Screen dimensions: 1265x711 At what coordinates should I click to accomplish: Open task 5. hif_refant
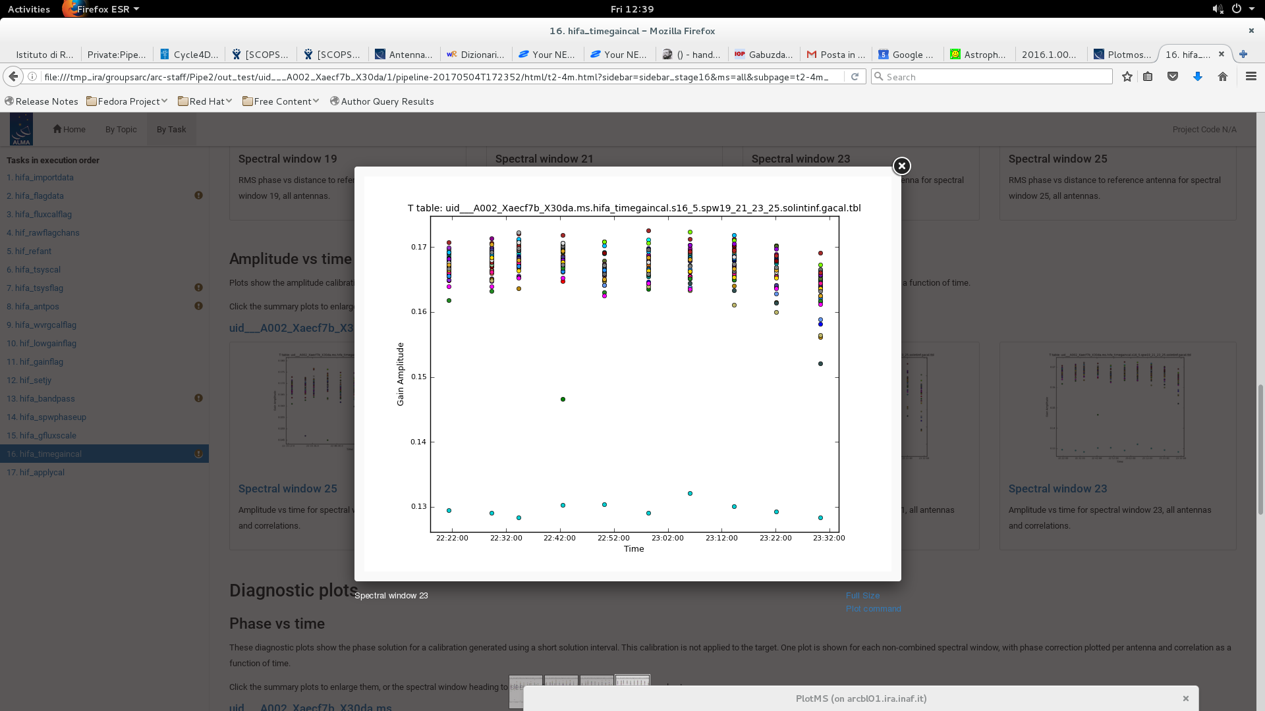point(28,251)
